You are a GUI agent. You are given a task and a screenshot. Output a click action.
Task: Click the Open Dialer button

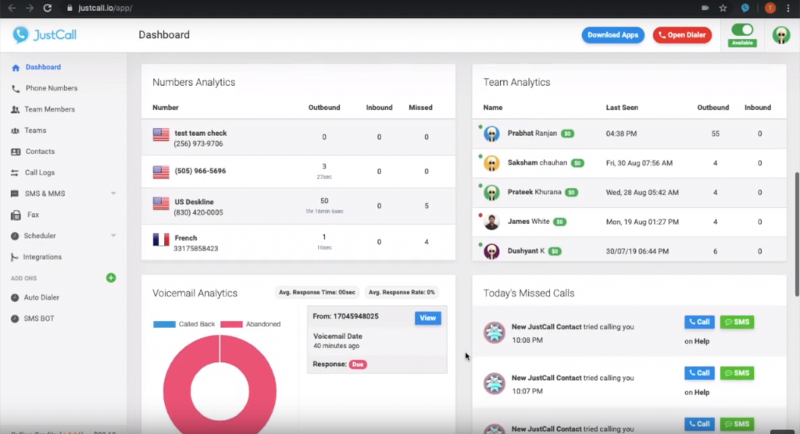tap(682, 35)
